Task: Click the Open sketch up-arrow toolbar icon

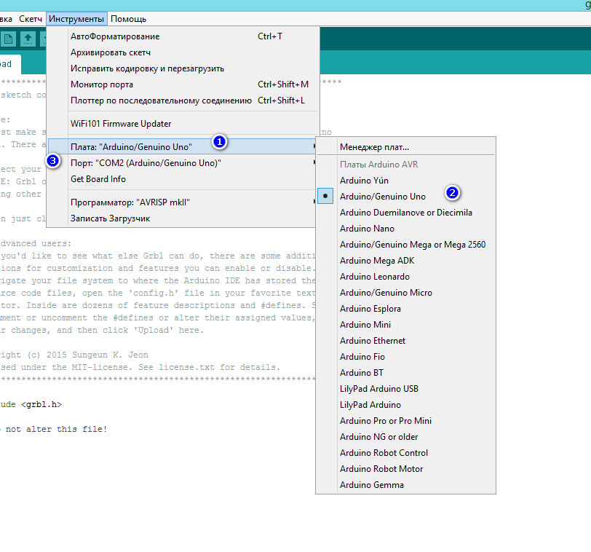Action: [x=28, y=39]
